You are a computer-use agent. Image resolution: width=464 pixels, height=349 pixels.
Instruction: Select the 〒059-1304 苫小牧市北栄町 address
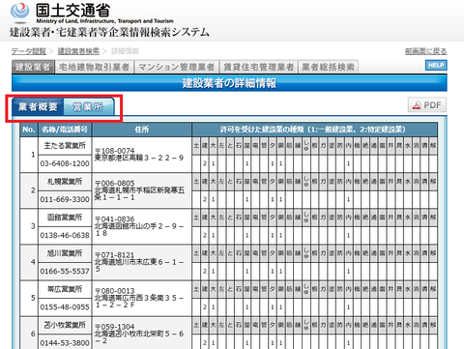point(139,334)
